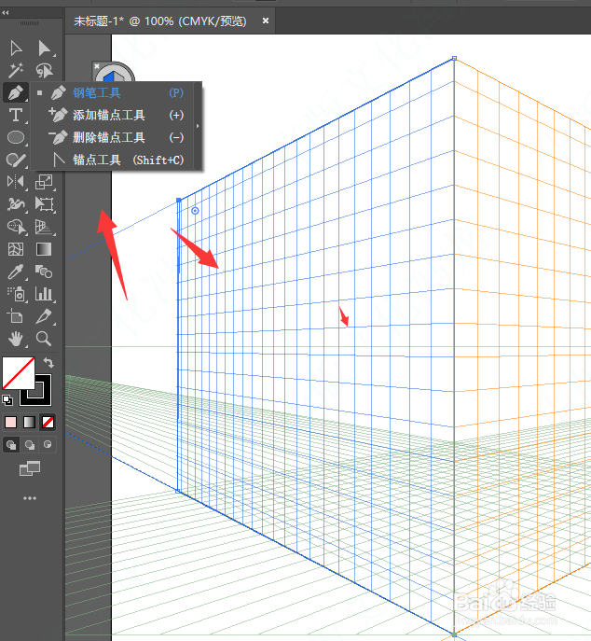Select the Shape Builder tool
Screen dimensions: 591x641
pos(16,227)
